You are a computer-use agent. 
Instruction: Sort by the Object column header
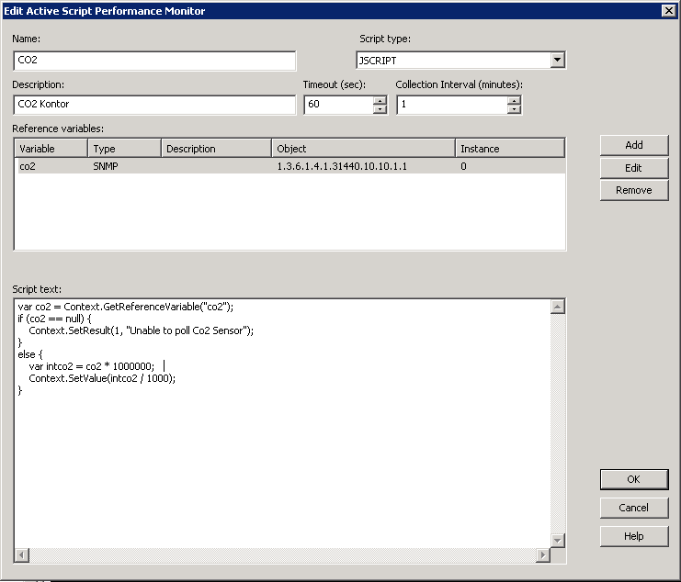tap(363, 148)
